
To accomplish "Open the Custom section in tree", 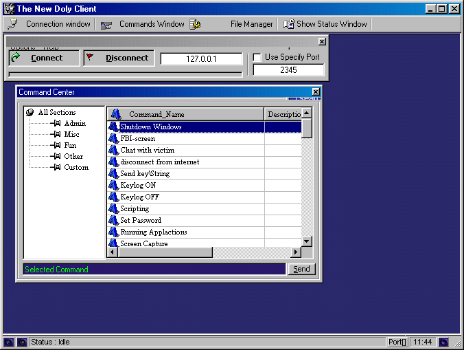I will pyautogui.click(x=76, y=168).
